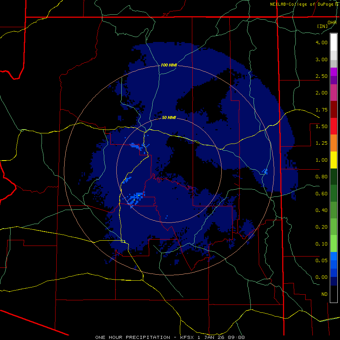Click the 3.00 legend value
This screenshot has height=340, width=340.
pyautogui.click(x=321, y=59)
